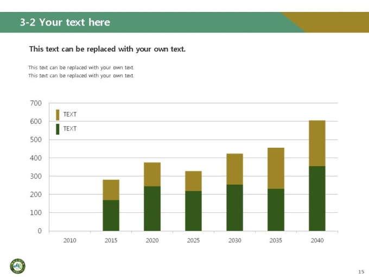Screen dimensions: 369x277
Task: Click the first small body text line
Action: (x=81, y=67)
